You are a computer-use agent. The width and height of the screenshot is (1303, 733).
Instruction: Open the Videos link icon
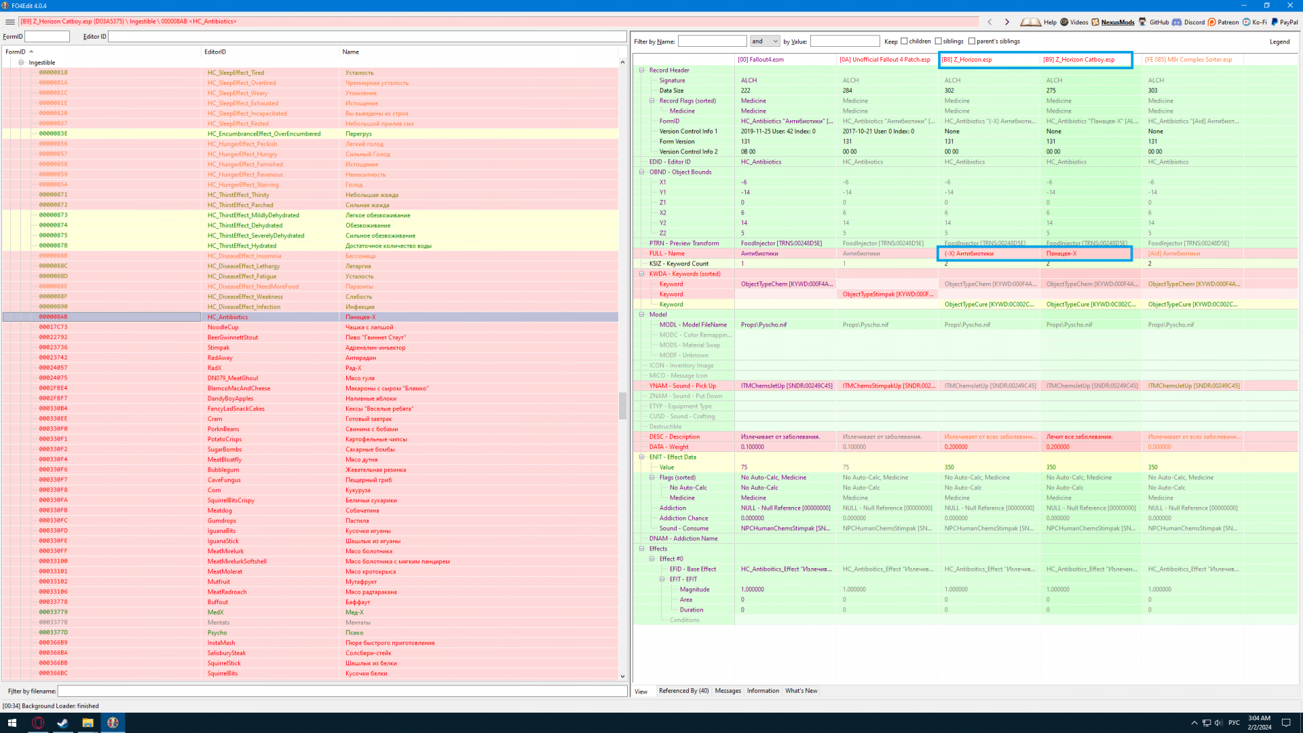pyautogui.click(x=1064, y=22)
